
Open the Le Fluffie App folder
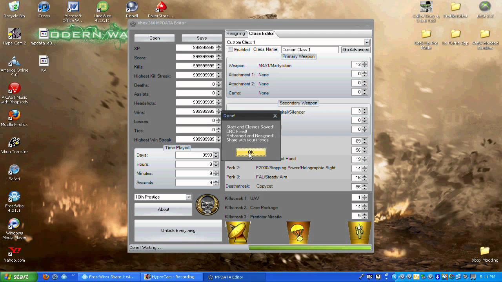point(455,37)
